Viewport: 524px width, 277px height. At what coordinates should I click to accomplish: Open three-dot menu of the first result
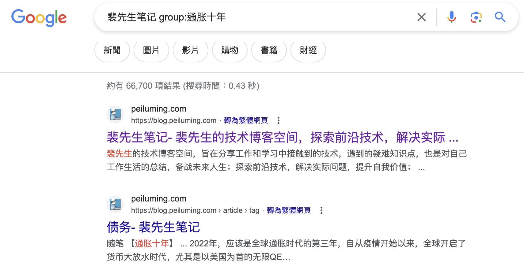pyautogui.click(x=278, y=120)
